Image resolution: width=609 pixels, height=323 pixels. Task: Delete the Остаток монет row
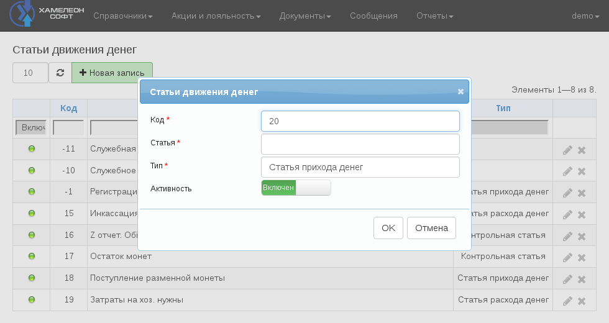pos(582,257)
